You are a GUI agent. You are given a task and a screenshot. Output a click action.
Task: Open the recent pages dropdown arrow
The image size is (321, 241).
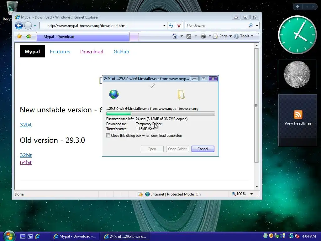pos(35,26)
